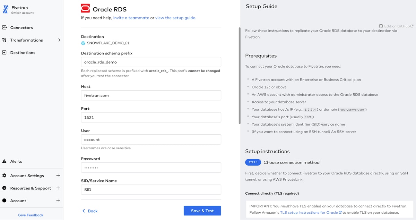Expand Account Settings with plus icon
The image size is (416, 220).
[58, 176]
